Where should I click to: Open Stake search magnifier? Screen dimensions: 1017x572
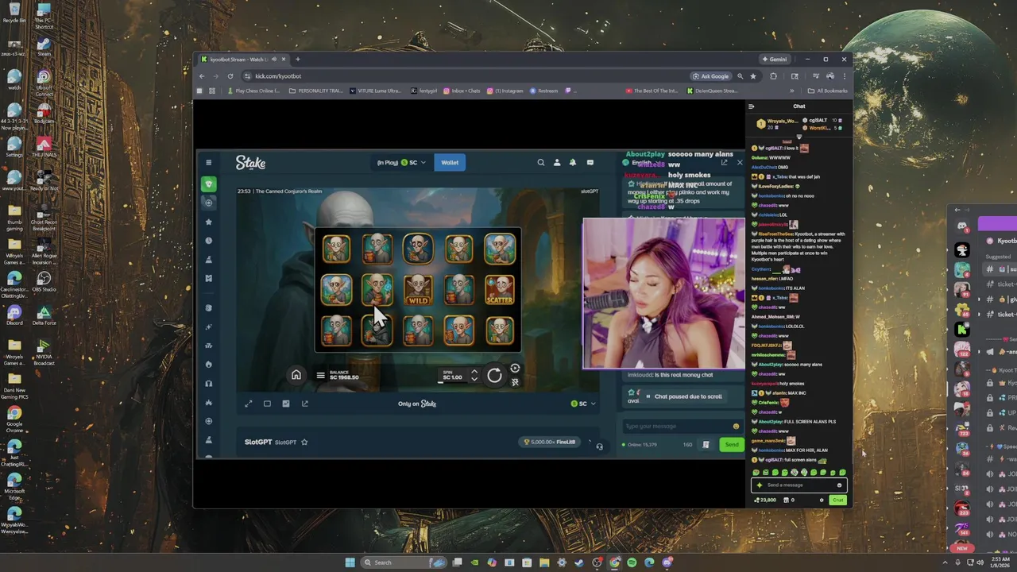[541, 162]
